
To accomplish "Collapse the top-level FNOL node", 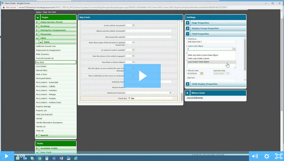I will pyautogui.click(x=37, y=38).
